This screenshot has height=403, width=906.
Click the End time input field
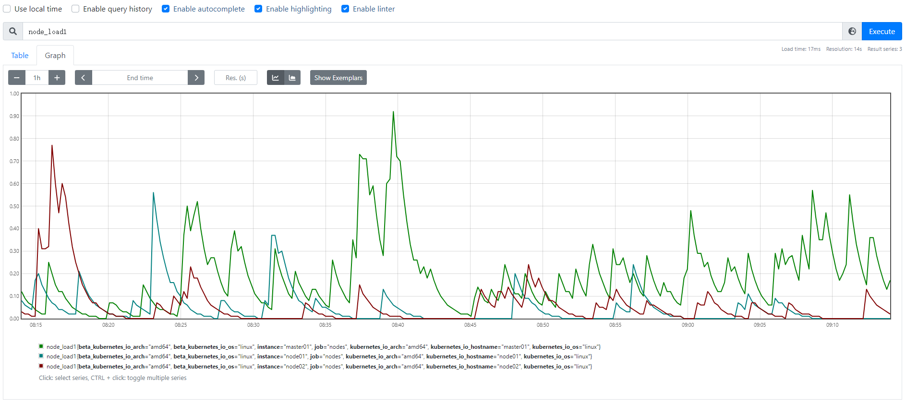[140, 78]
